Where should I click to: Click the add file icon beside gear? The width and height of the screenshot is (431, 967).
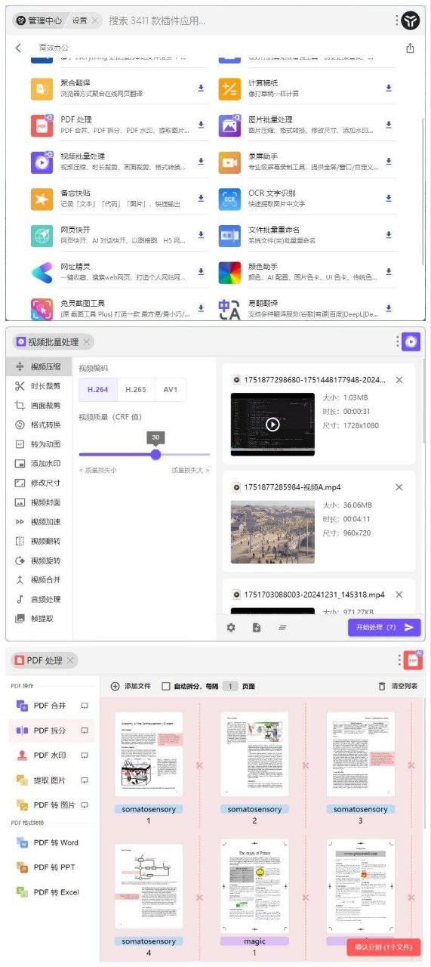tap(257, 627)
